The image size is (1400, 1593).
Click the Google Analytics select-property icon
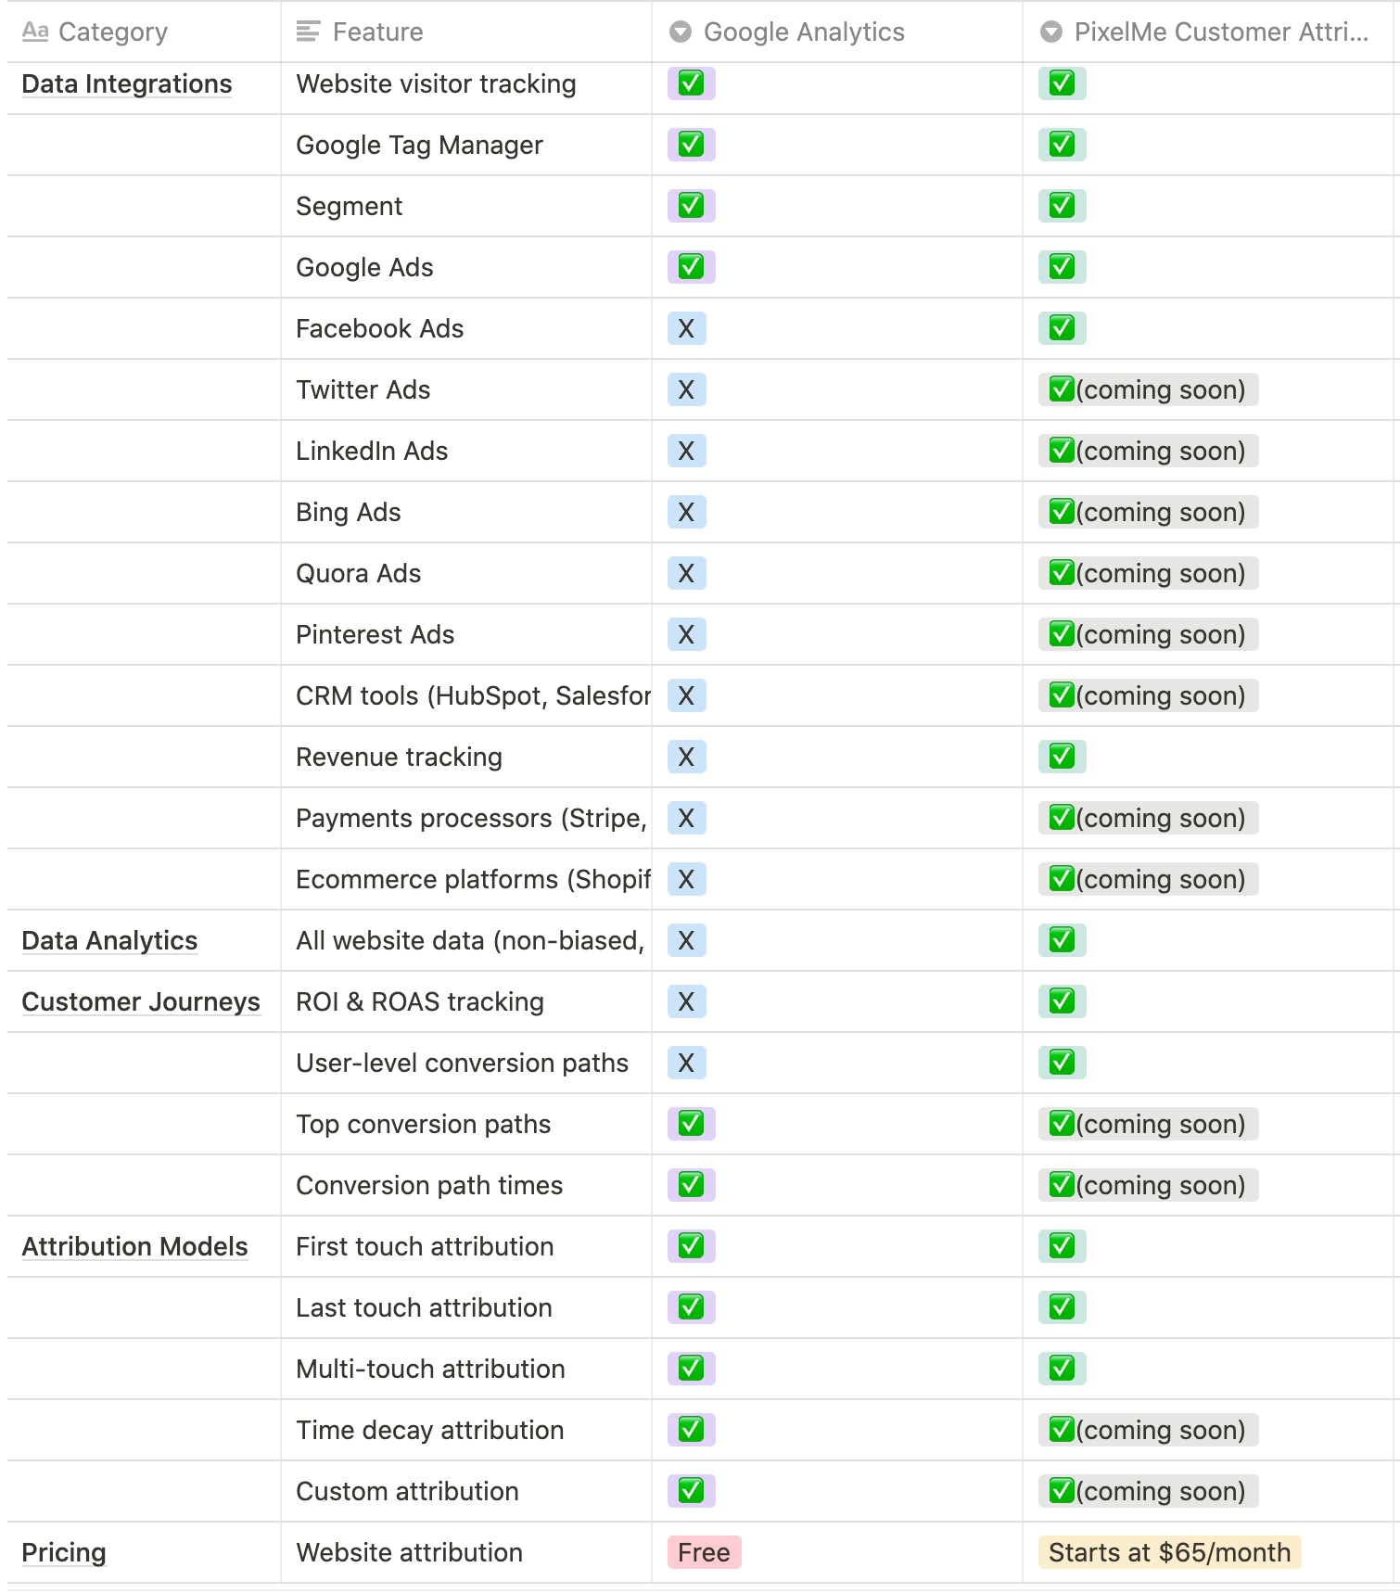click(681, 32)
